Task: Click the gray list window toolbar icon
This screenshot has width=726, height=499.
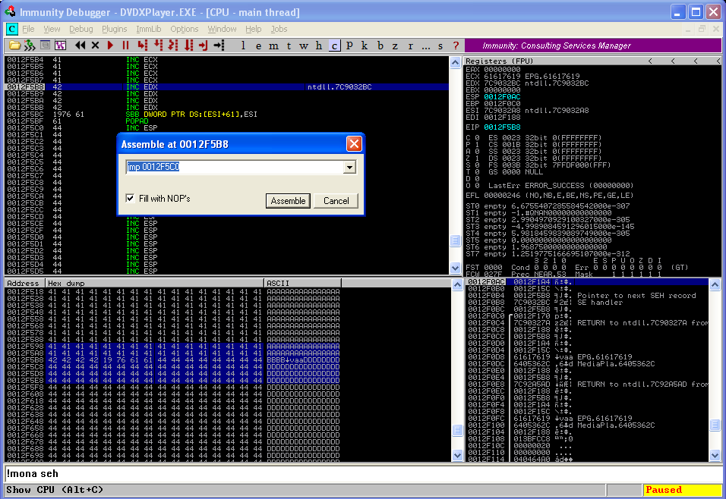Action: pos(45,46)
